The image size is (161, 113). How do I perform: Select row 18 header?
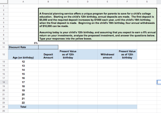[x=4, y=82]
